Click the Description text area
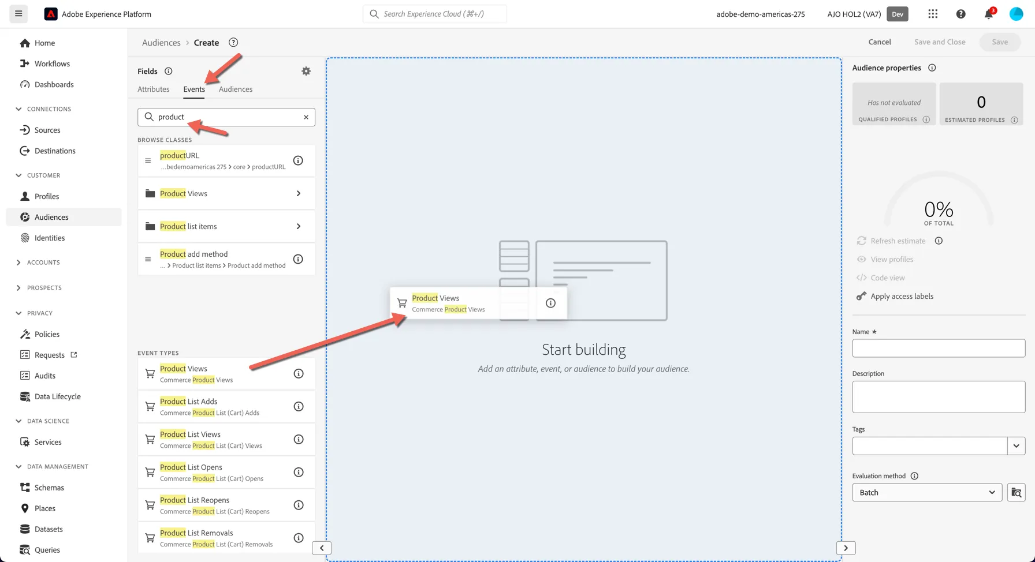The height and width of the screenshot is (562, 1035). click(x=939, y=397)
